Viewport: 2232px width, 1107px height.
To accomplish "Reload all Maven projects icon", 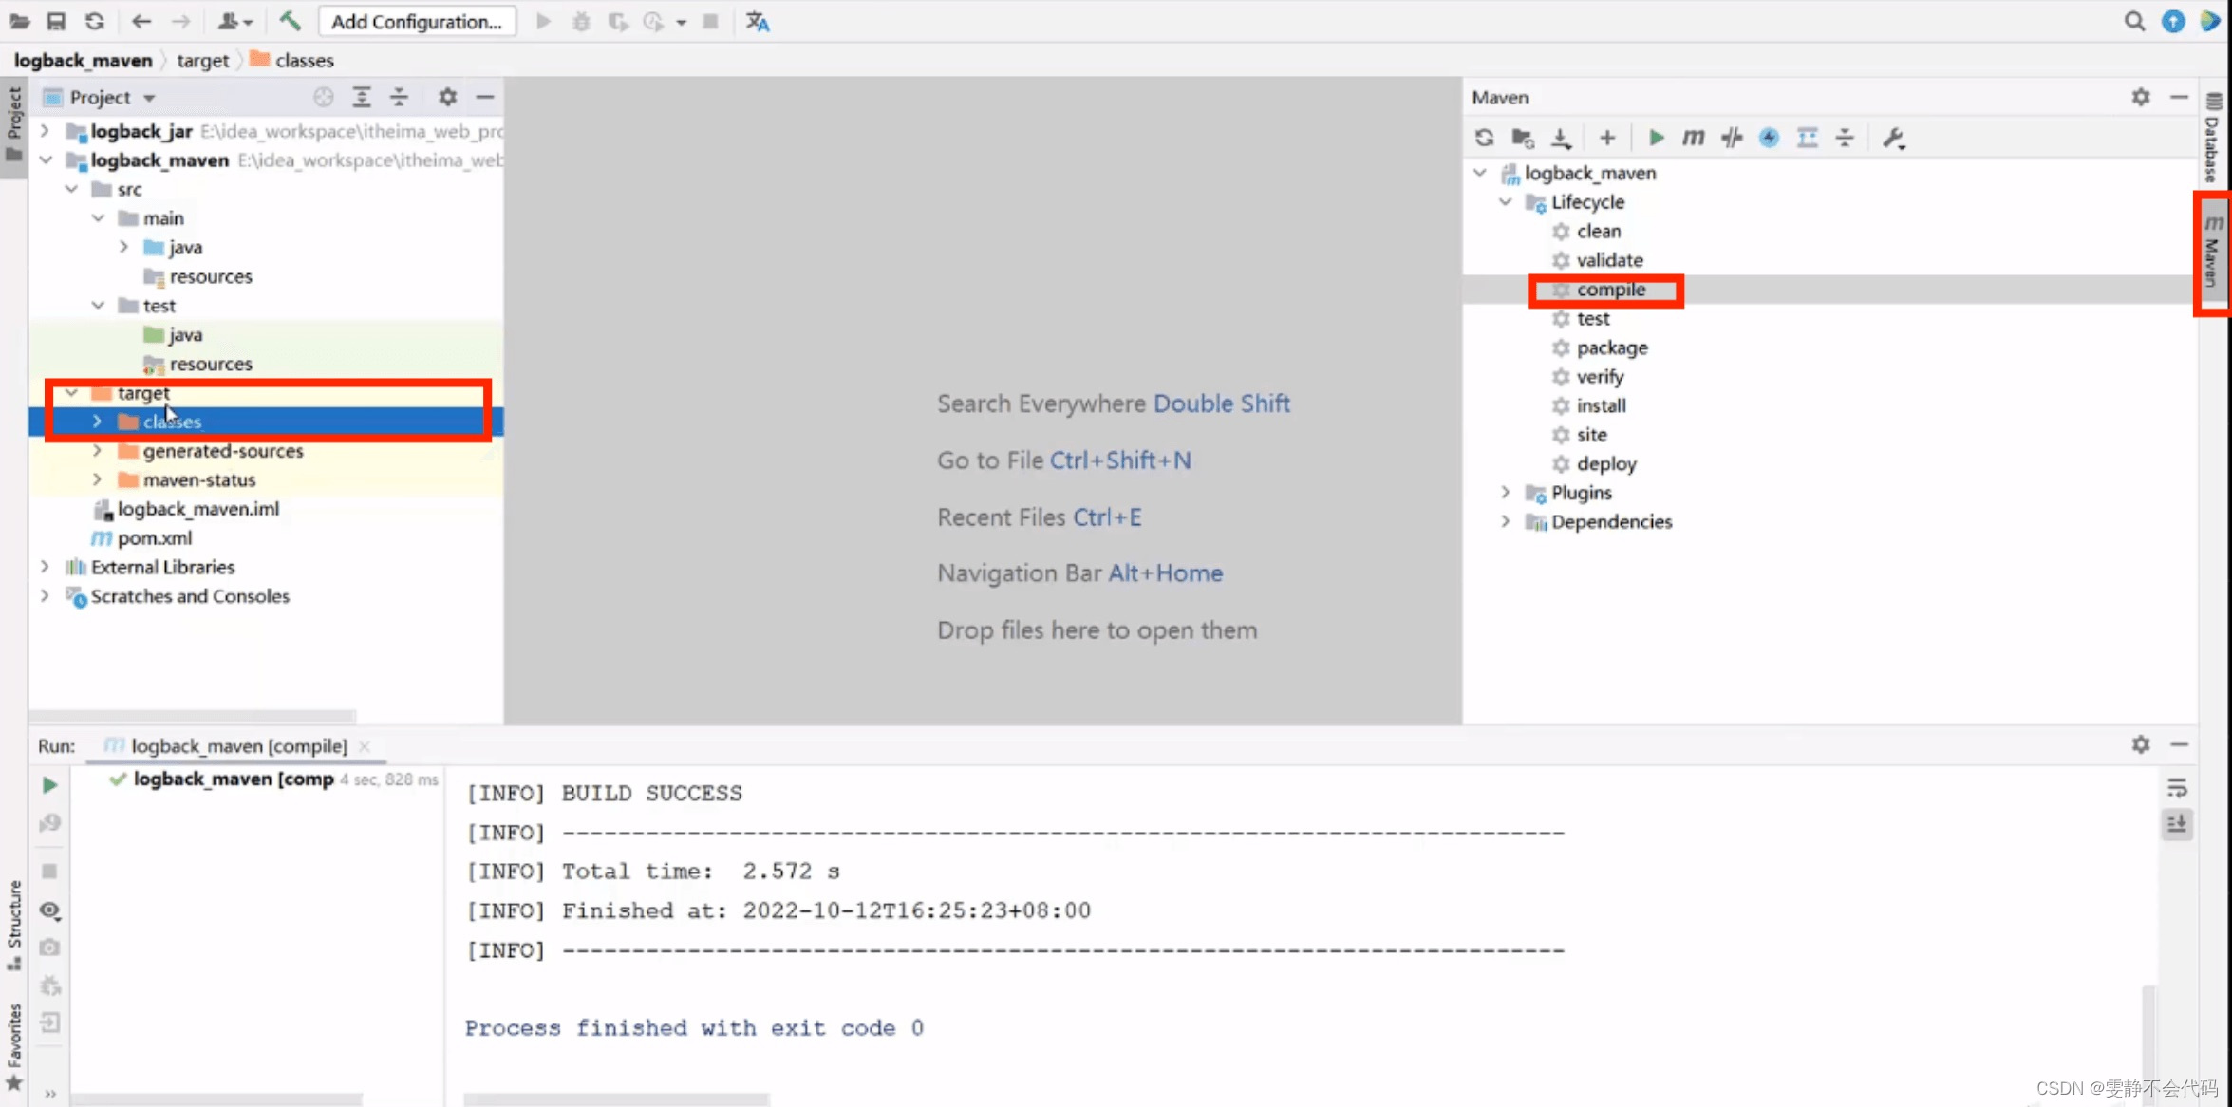I will point(1484,138).
